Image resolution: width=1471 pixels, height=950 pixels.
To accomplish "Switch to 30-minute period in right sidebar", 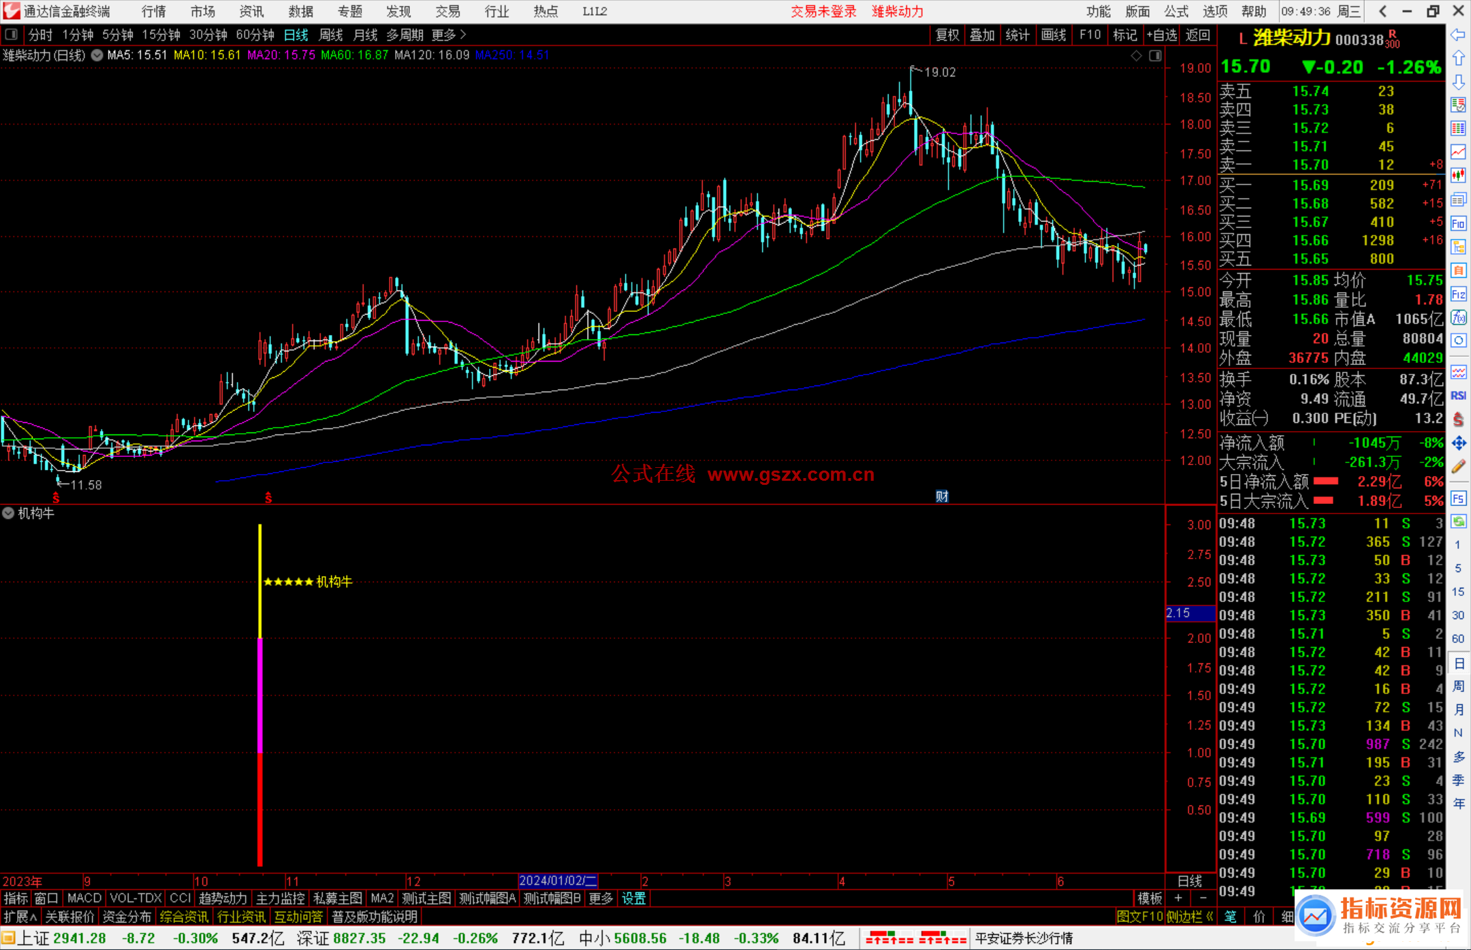I will tap(1457, 615).
